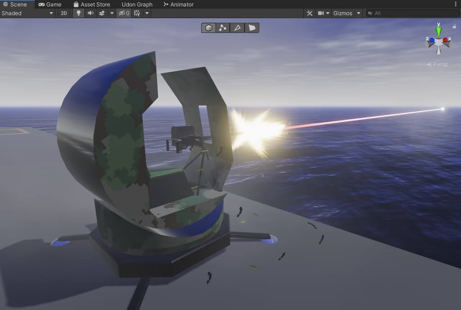This screenshot has width=461, height=310.
Task: Select the edge editing mode icon
Action: click(237, 28)
